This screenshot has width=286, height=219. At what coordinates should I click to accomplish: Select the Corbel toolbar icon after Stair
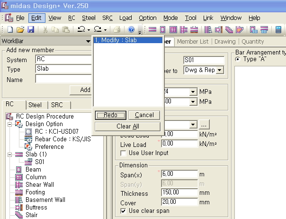pos(240,29)
